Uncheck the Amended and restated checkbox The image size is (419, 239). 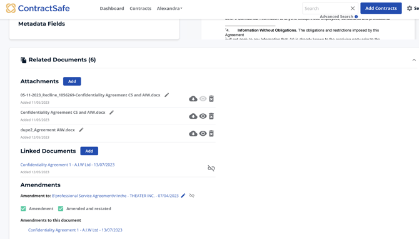(61, 208)
